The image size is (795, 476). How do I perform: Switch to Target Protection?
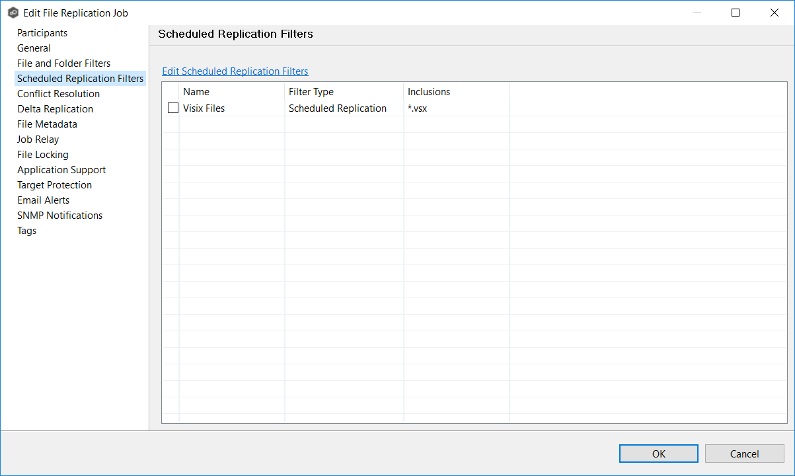click(x=54, y=184)
